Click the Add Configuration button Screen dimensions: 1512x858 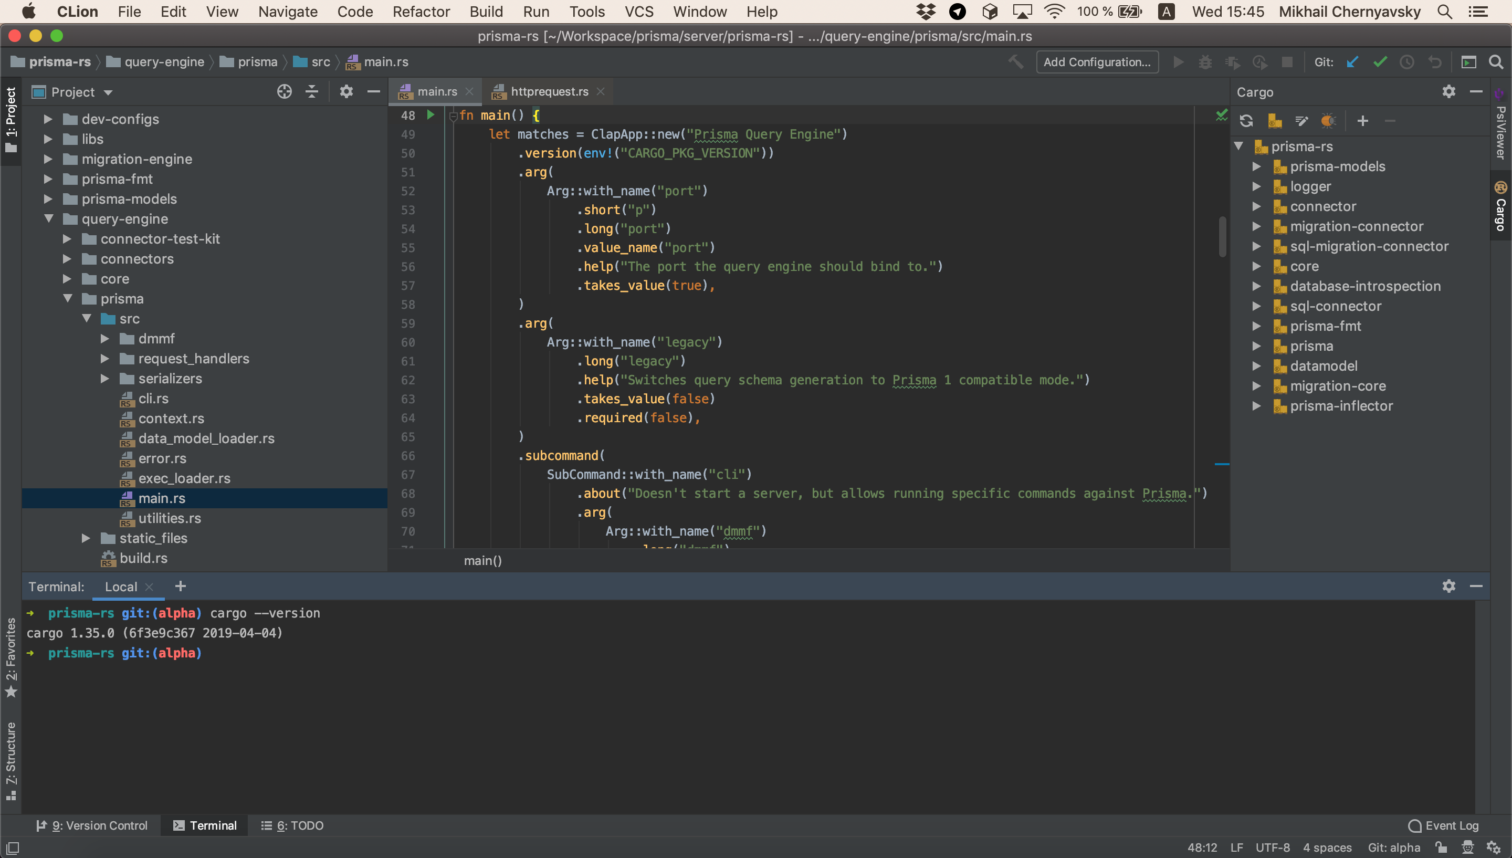click(1097, 61)
